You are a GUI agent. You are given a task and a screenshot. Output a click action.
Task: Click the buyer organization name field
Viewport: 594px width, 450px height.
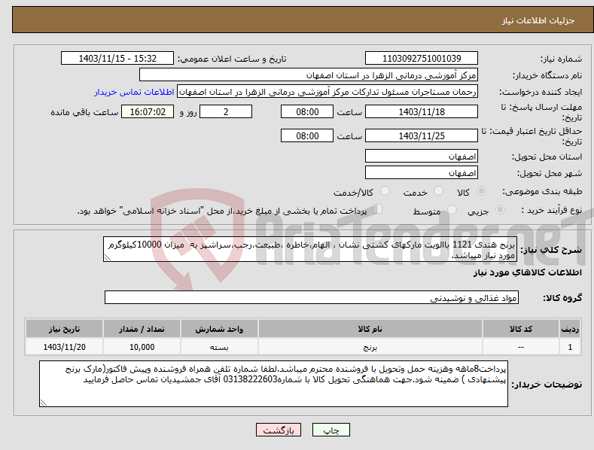point(309,75)
